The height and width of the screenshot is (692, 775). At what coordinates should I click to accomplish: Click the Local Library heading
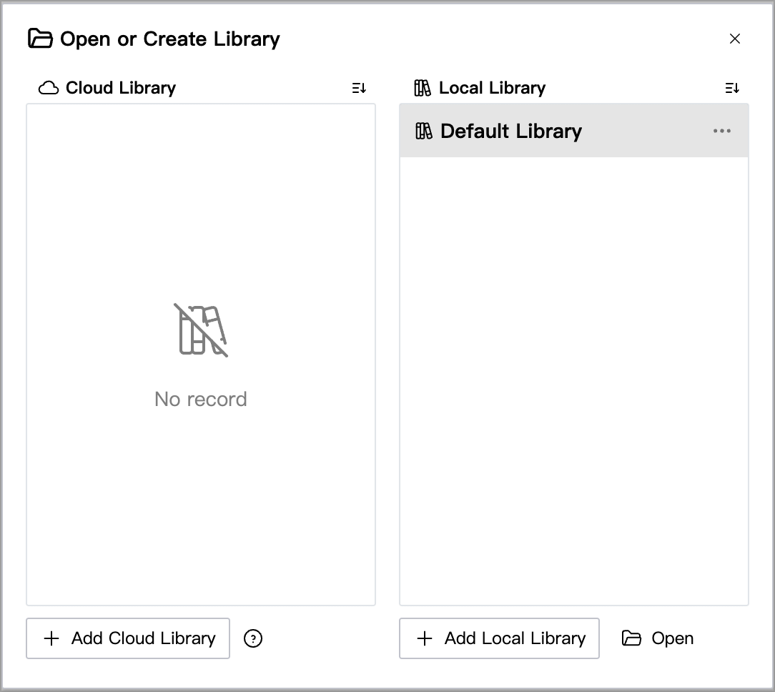(493, 88)
